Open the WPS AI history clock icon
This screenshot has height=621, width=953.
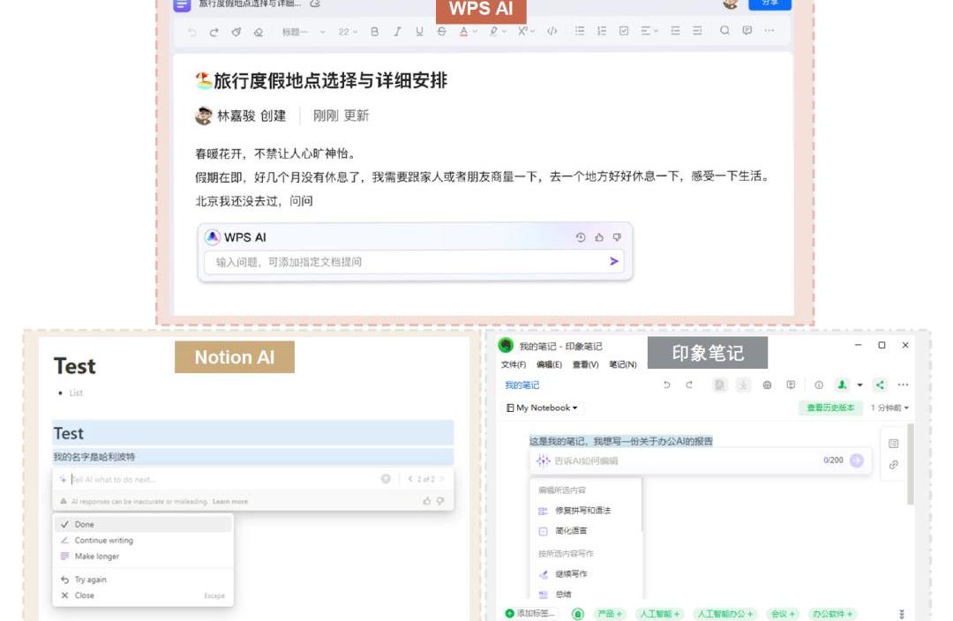tap(581, 237)
